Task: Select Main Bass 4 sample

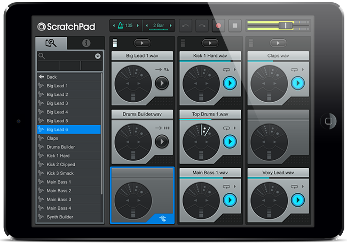Action: point(69,208)
